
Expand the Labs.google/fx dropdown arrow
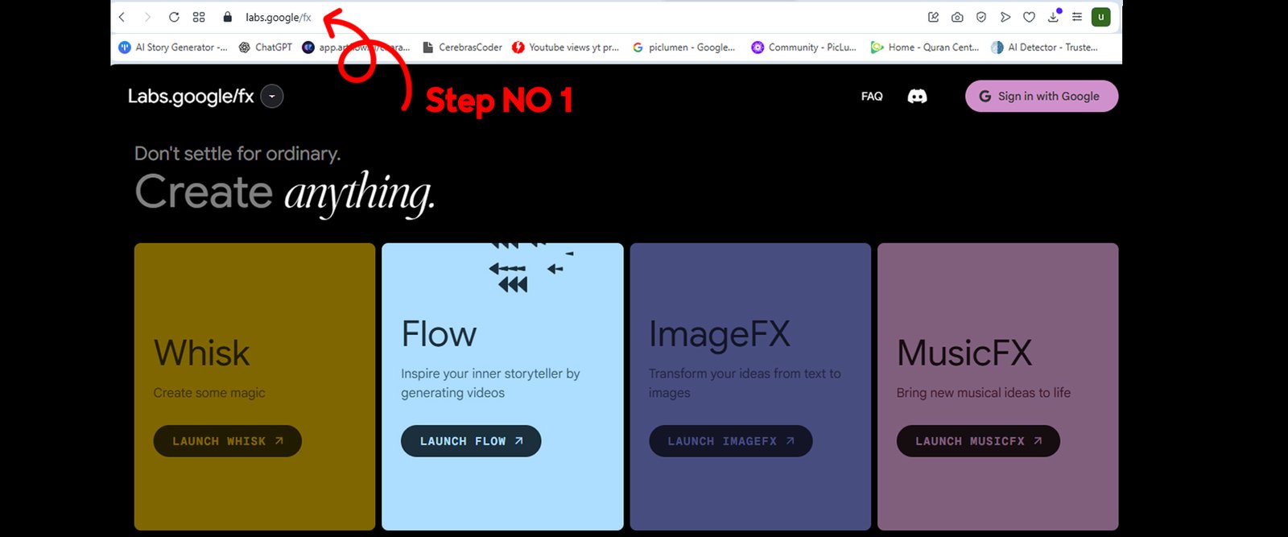tap(272, 97)
